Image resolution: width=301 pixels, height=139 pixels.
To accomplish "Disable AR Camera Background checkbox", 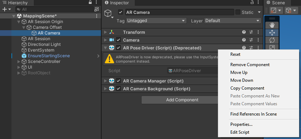I will click(118, 89).
